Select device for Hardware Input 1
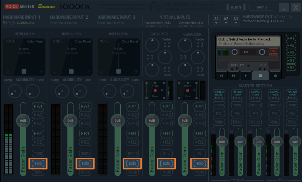 pos(19,23)
